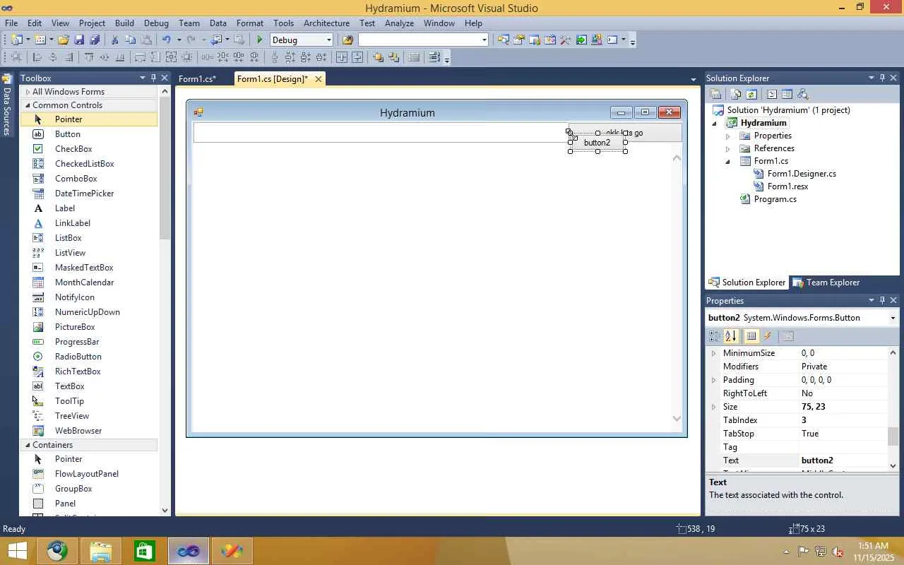Open File Explorer from the taskbar
Screen dimensions: 904x565
(x=101, y=551)
